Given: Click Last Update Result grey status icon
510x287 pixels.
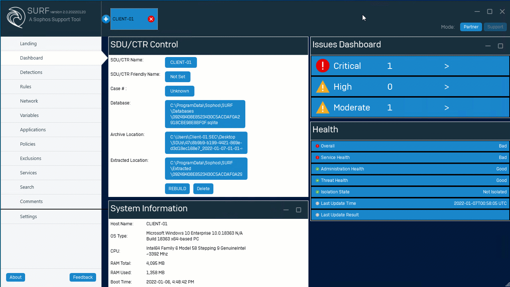Looking at the screenshot, I should click(x=317, y=215).
